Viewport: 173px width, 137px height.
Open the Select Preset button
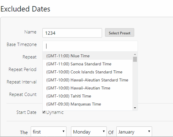(120, 33)
